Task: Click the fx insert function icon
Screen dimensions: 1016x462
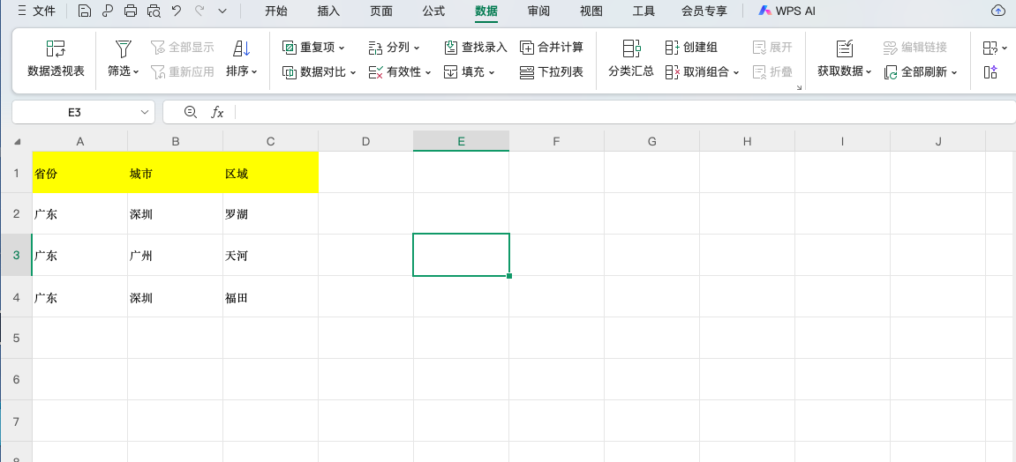Action: coord(217,112)
